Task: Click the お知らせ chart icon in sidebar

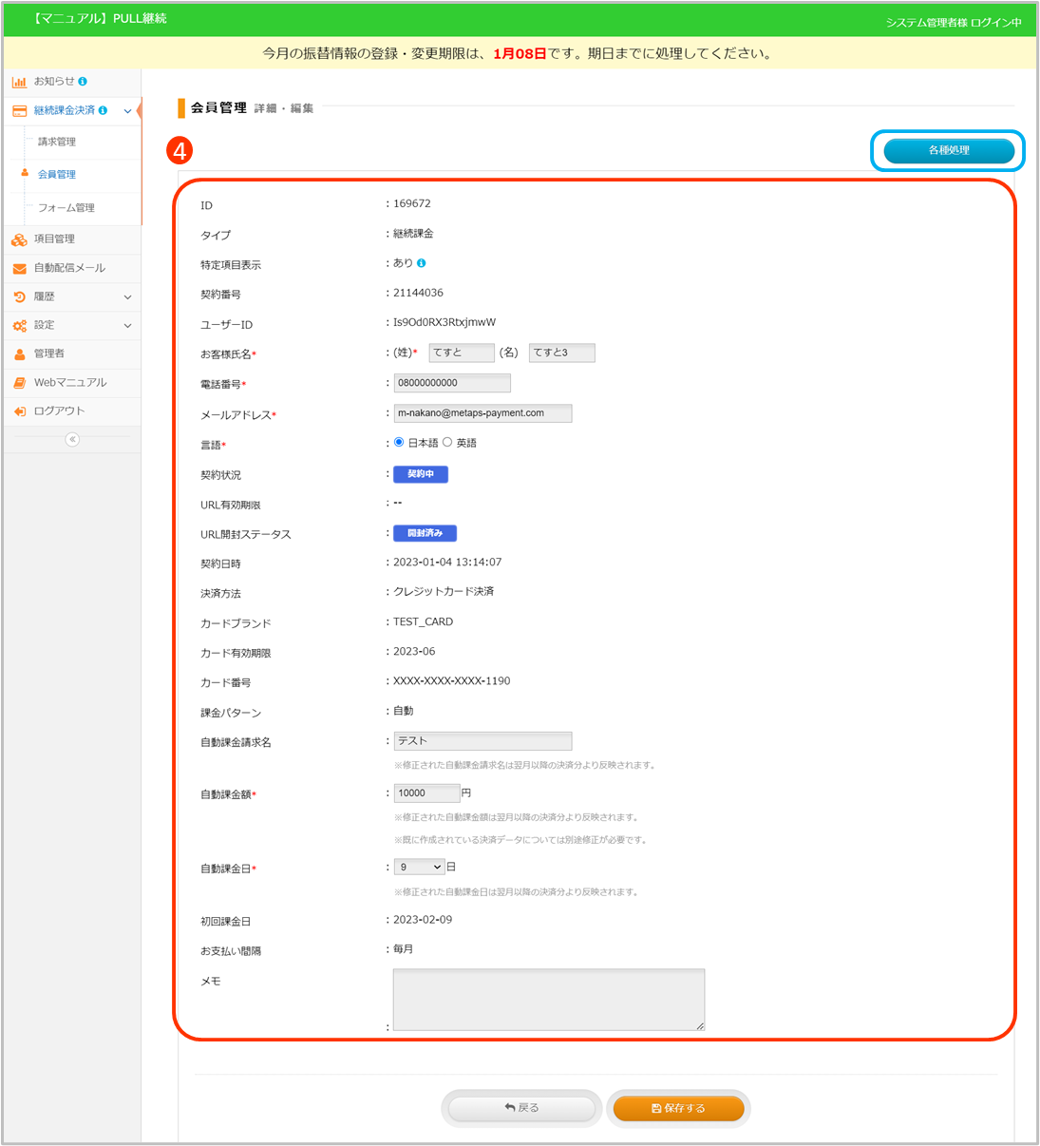Action: point(19,82)
